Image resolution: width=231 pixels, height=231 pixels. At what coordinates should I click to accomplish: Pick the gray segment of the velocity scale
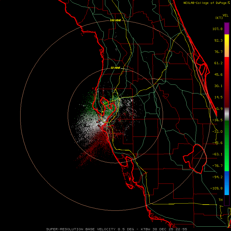point(227,114)
